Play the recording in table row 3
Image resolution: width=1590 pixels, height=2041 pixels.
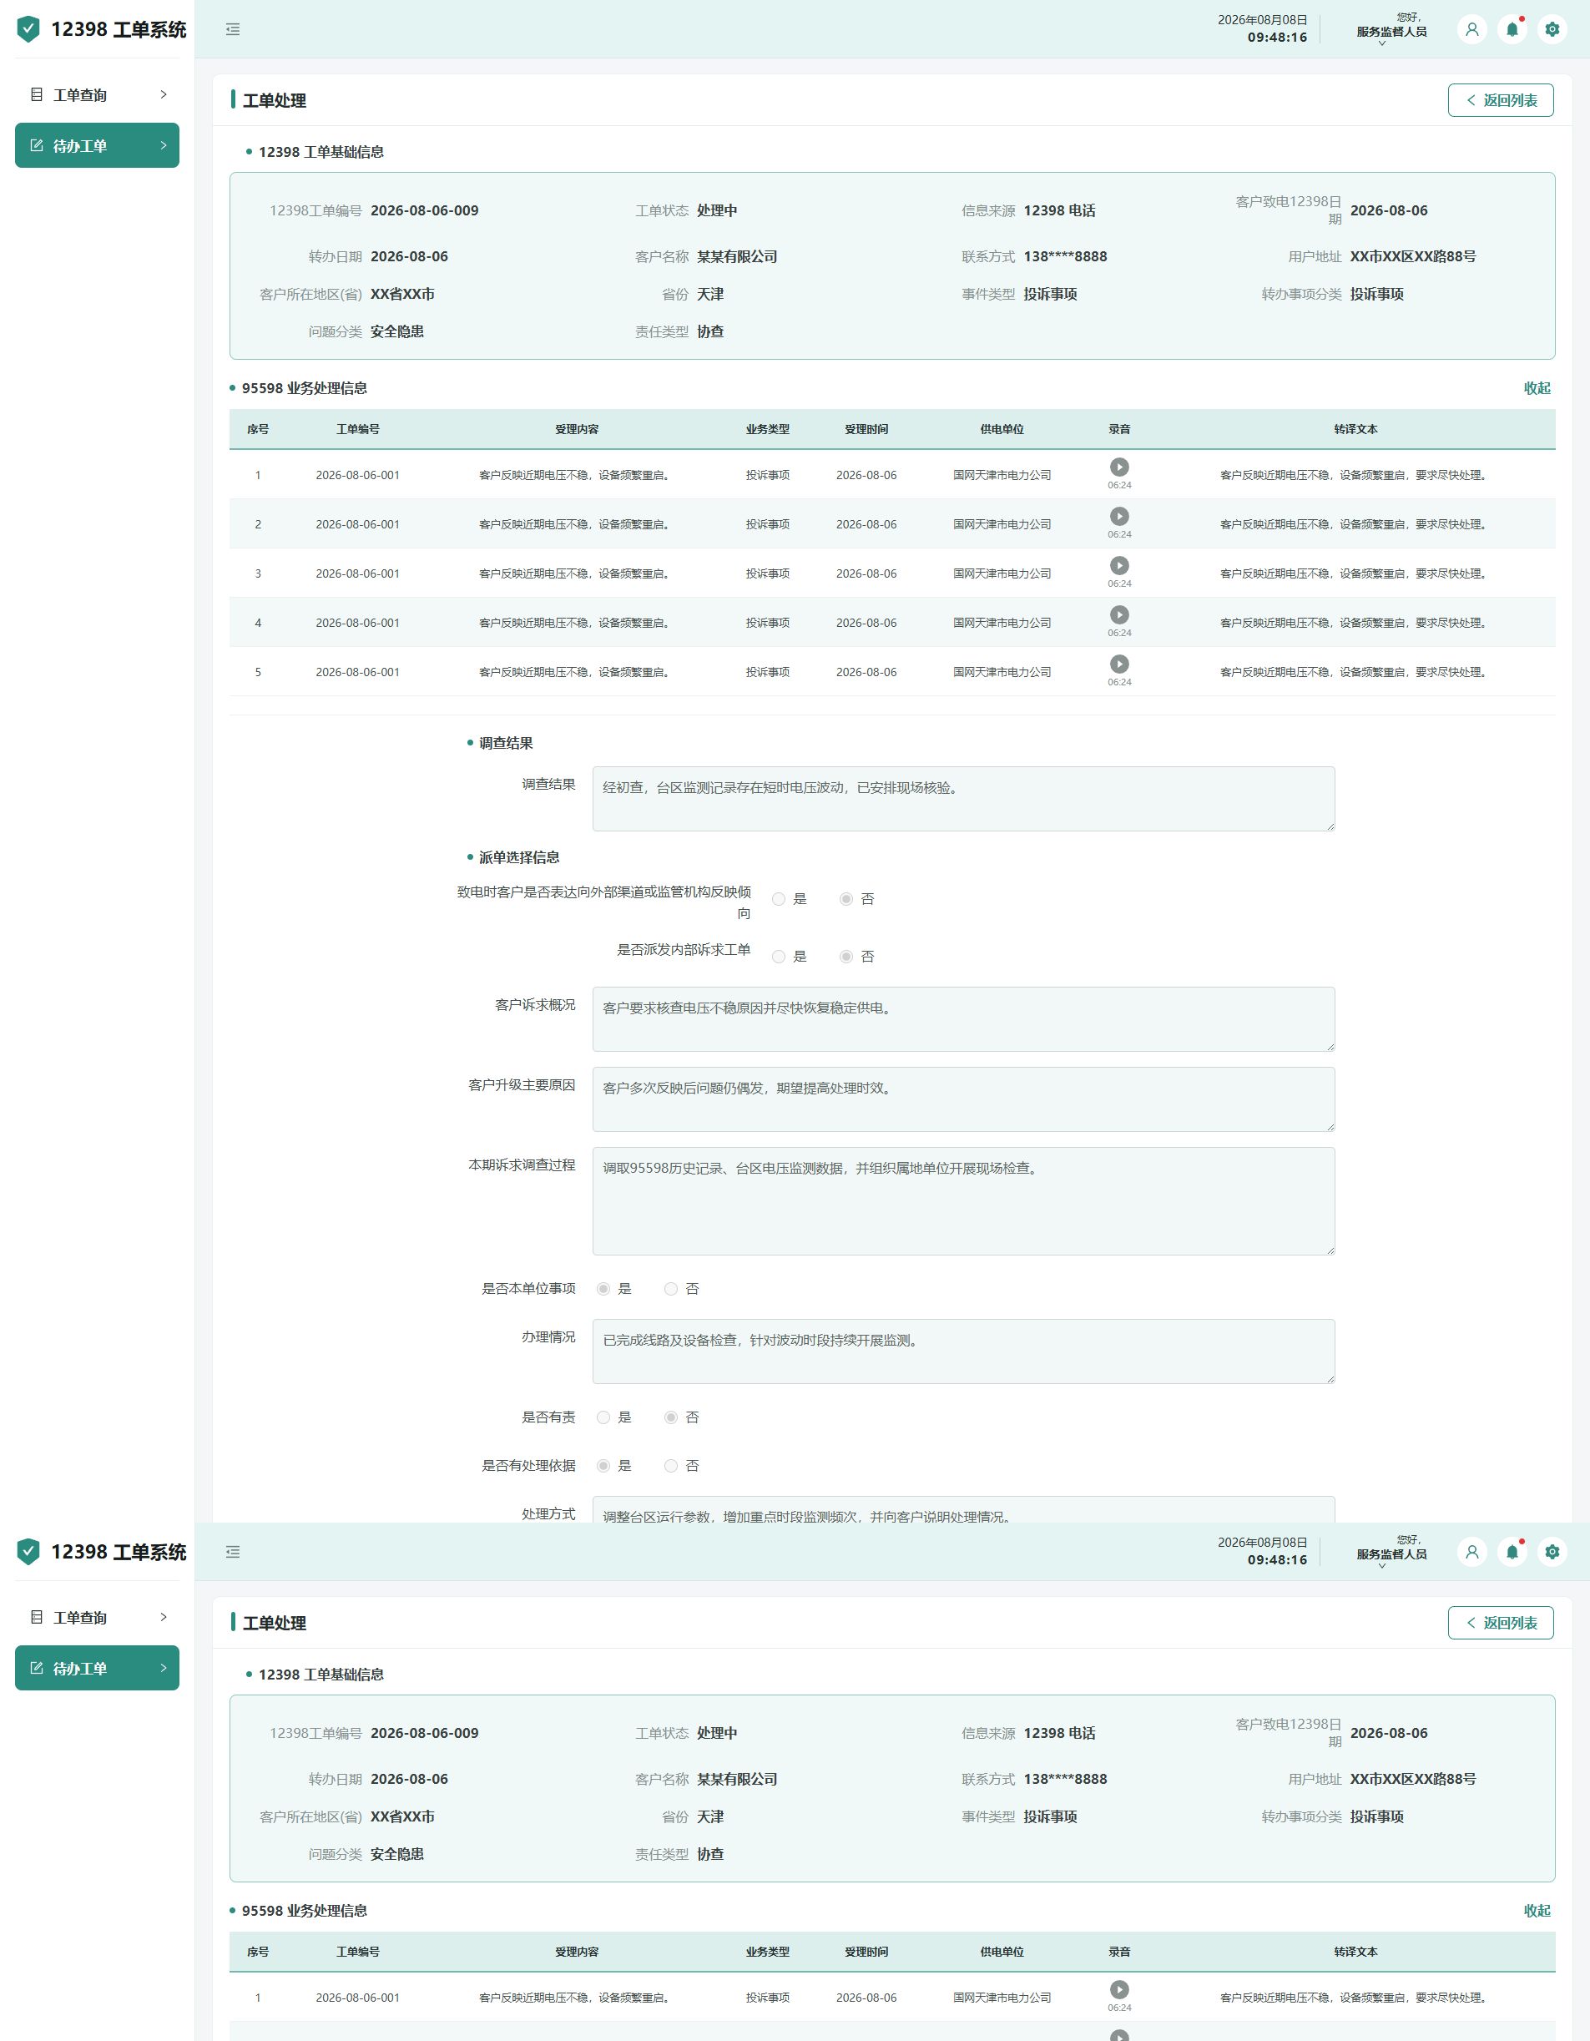(x=1119, y=565)
